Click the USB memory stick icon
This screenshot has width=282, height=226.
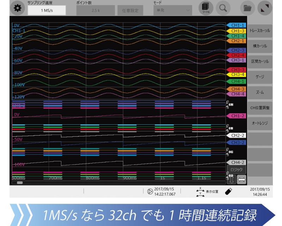tap(228, 191)
